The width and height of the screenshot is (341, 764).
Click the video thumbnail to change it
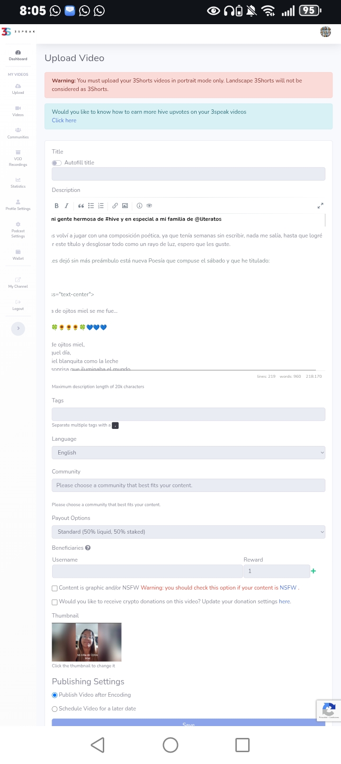(87, 642)
